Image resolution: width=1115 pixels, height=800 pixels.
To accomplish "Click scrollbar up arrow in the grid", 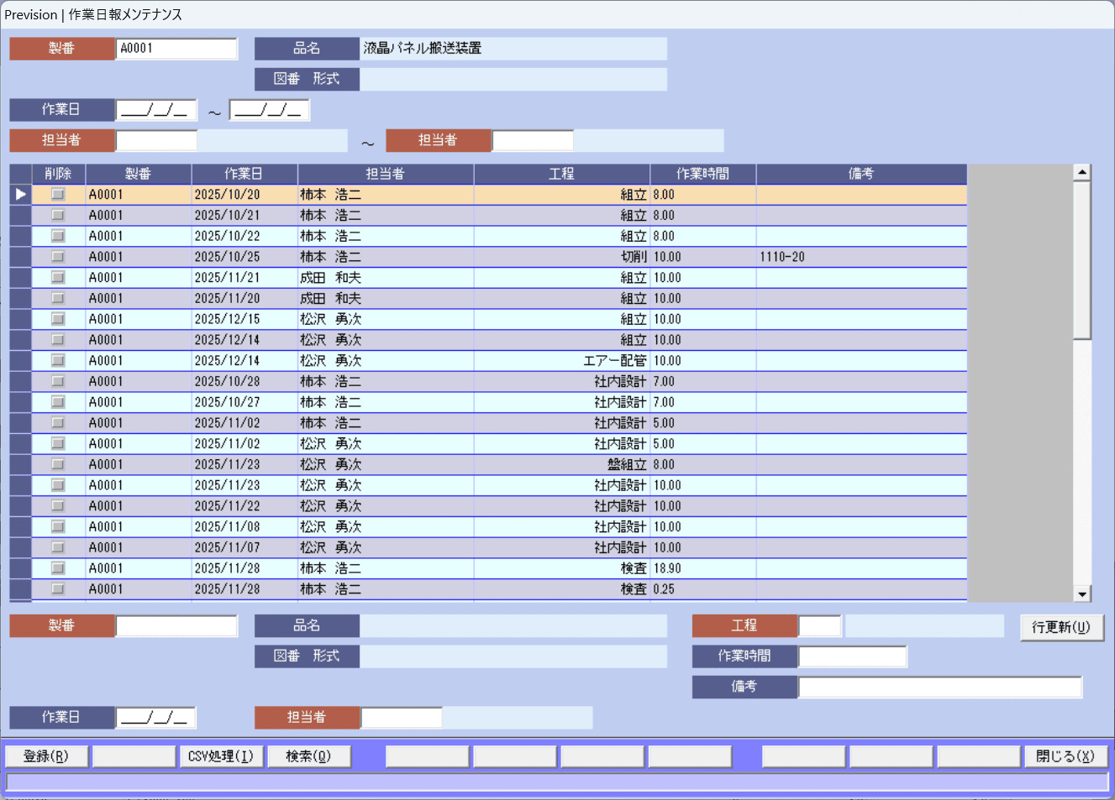I will coord(1082,172).
